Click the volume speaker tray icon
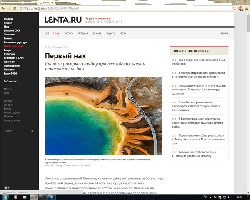Image resolution: width=250 pixels, height=200 pixels. click(x=229, y=197)
